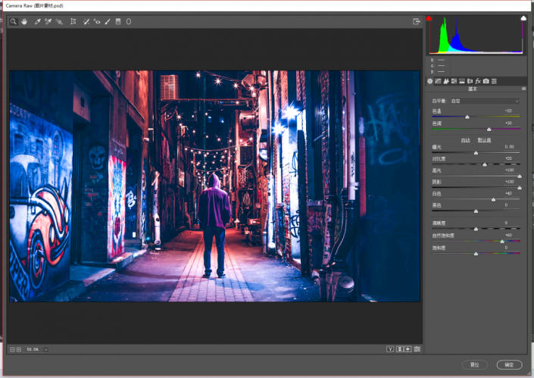Click the 自动 auto link

[465, 140]
